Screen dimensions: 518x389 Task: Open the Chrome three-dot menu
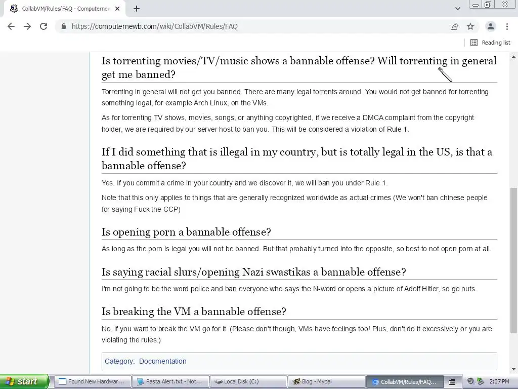point(507,26)
